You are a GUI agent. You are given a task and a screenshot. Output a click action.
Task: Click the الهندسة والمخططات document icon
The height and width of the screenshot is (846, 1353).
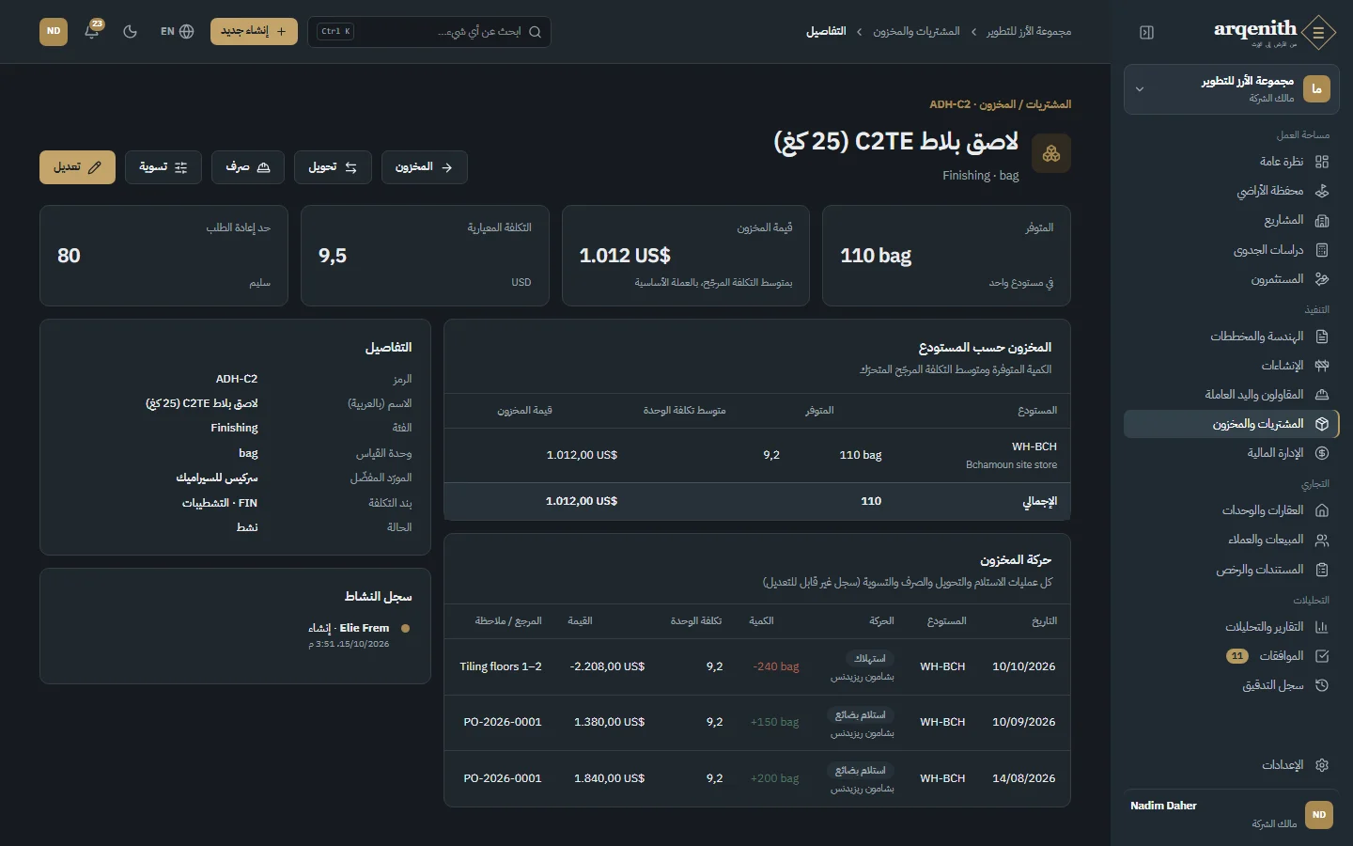pyautogui.click(x=1322, y=337)
